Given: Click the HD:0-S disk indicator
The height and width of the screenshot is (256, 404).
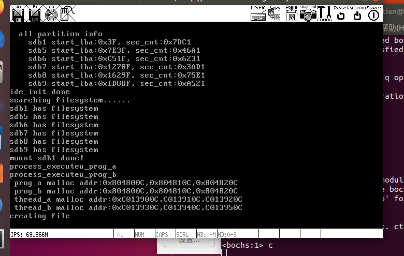Looking at the screenshot, I should pyautogui.click(x=227, y=234).
